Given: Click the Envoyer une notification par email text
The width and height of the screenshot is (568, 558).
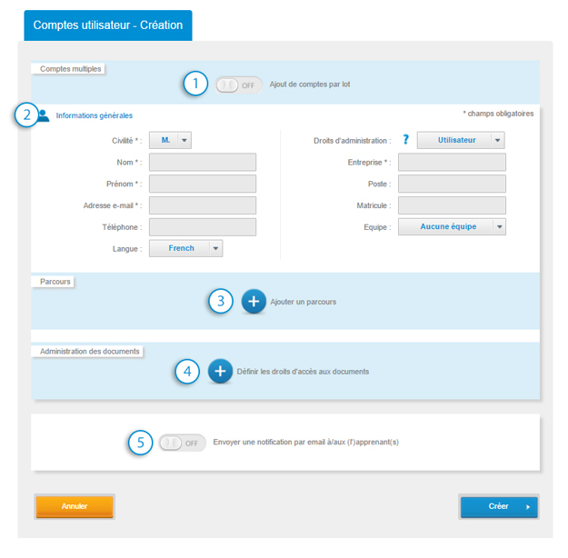Looking at the screenshot, I should pos(305,442).
